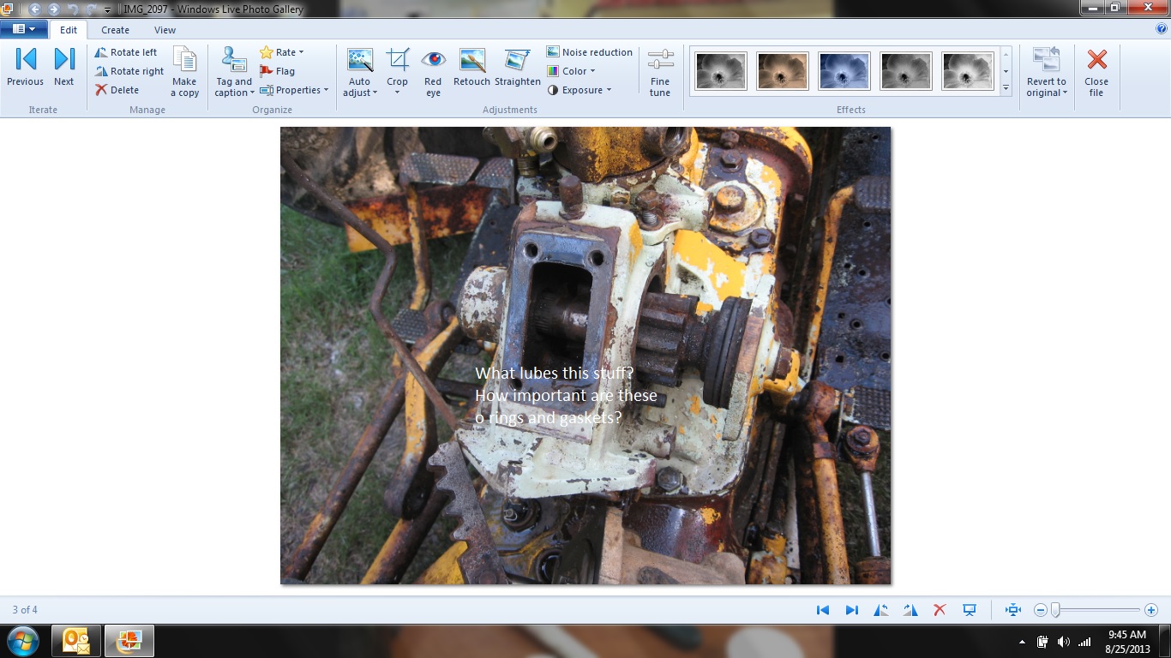Expand the Color adjustment dropdown
The width and height of the screenshot is (1171, 658).
(x=571, y=71)
